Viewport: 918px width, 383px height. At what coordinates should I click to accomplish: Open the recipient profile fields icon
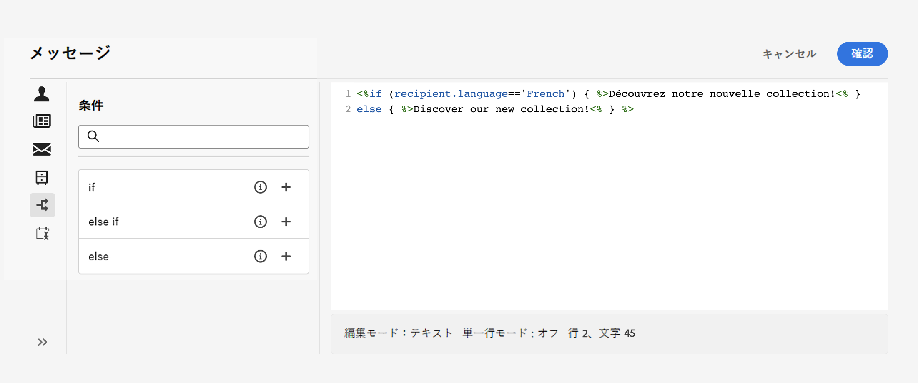coord(42,94)
